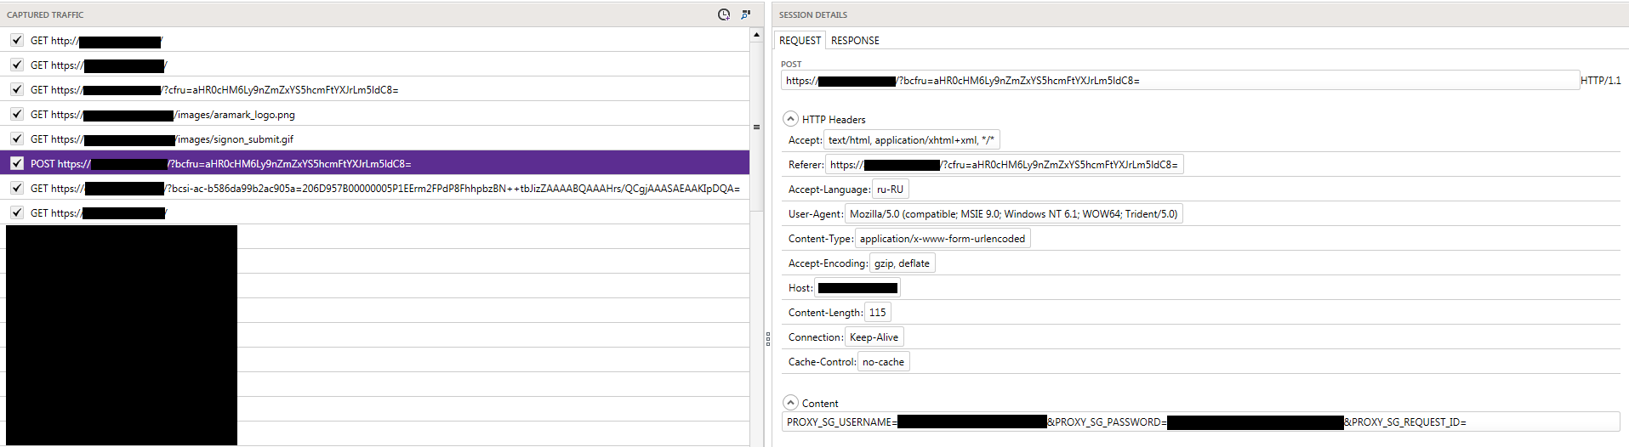Uncheck the aramark_logo.png request checkbox

[17, 114]
